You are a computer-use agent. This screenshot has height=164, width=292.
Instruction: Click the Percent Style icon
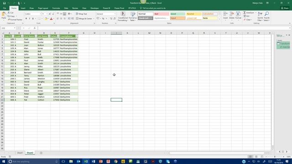click(103, 19)
